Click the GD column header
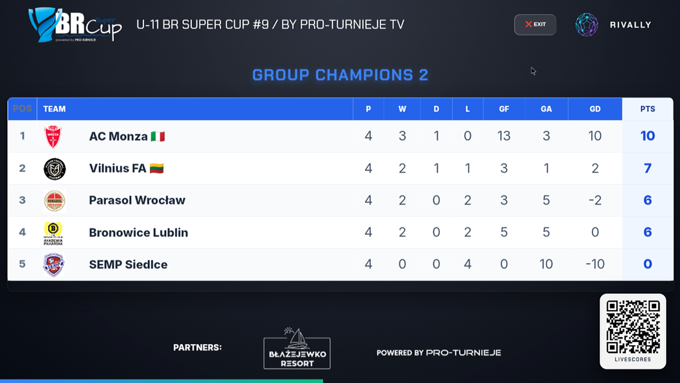The image size is (680, 383). [595, 109]
